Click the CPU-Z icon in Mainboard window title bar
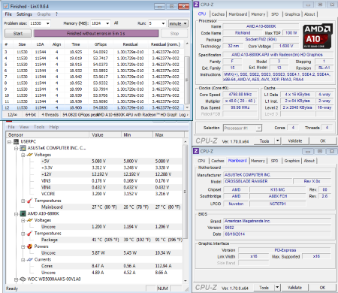 pos(196,151)
